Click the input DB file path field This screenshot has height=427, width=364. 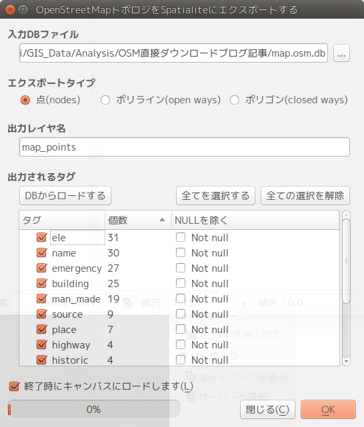pos(173,53)
